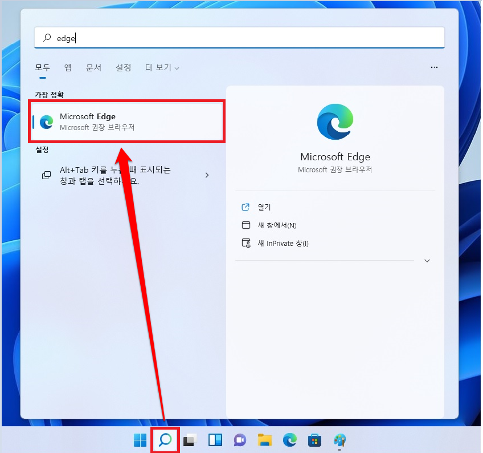Open Task View on the taskbar
Screen dimensions: 483x453
190,440
